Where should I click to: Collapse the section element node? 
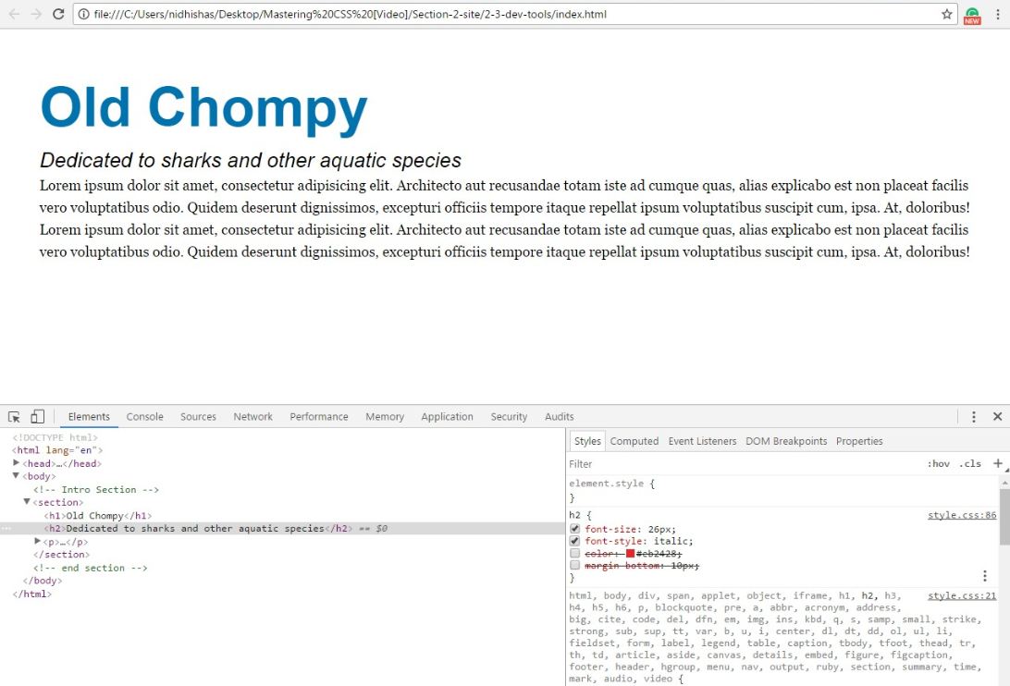click(27, 502)
